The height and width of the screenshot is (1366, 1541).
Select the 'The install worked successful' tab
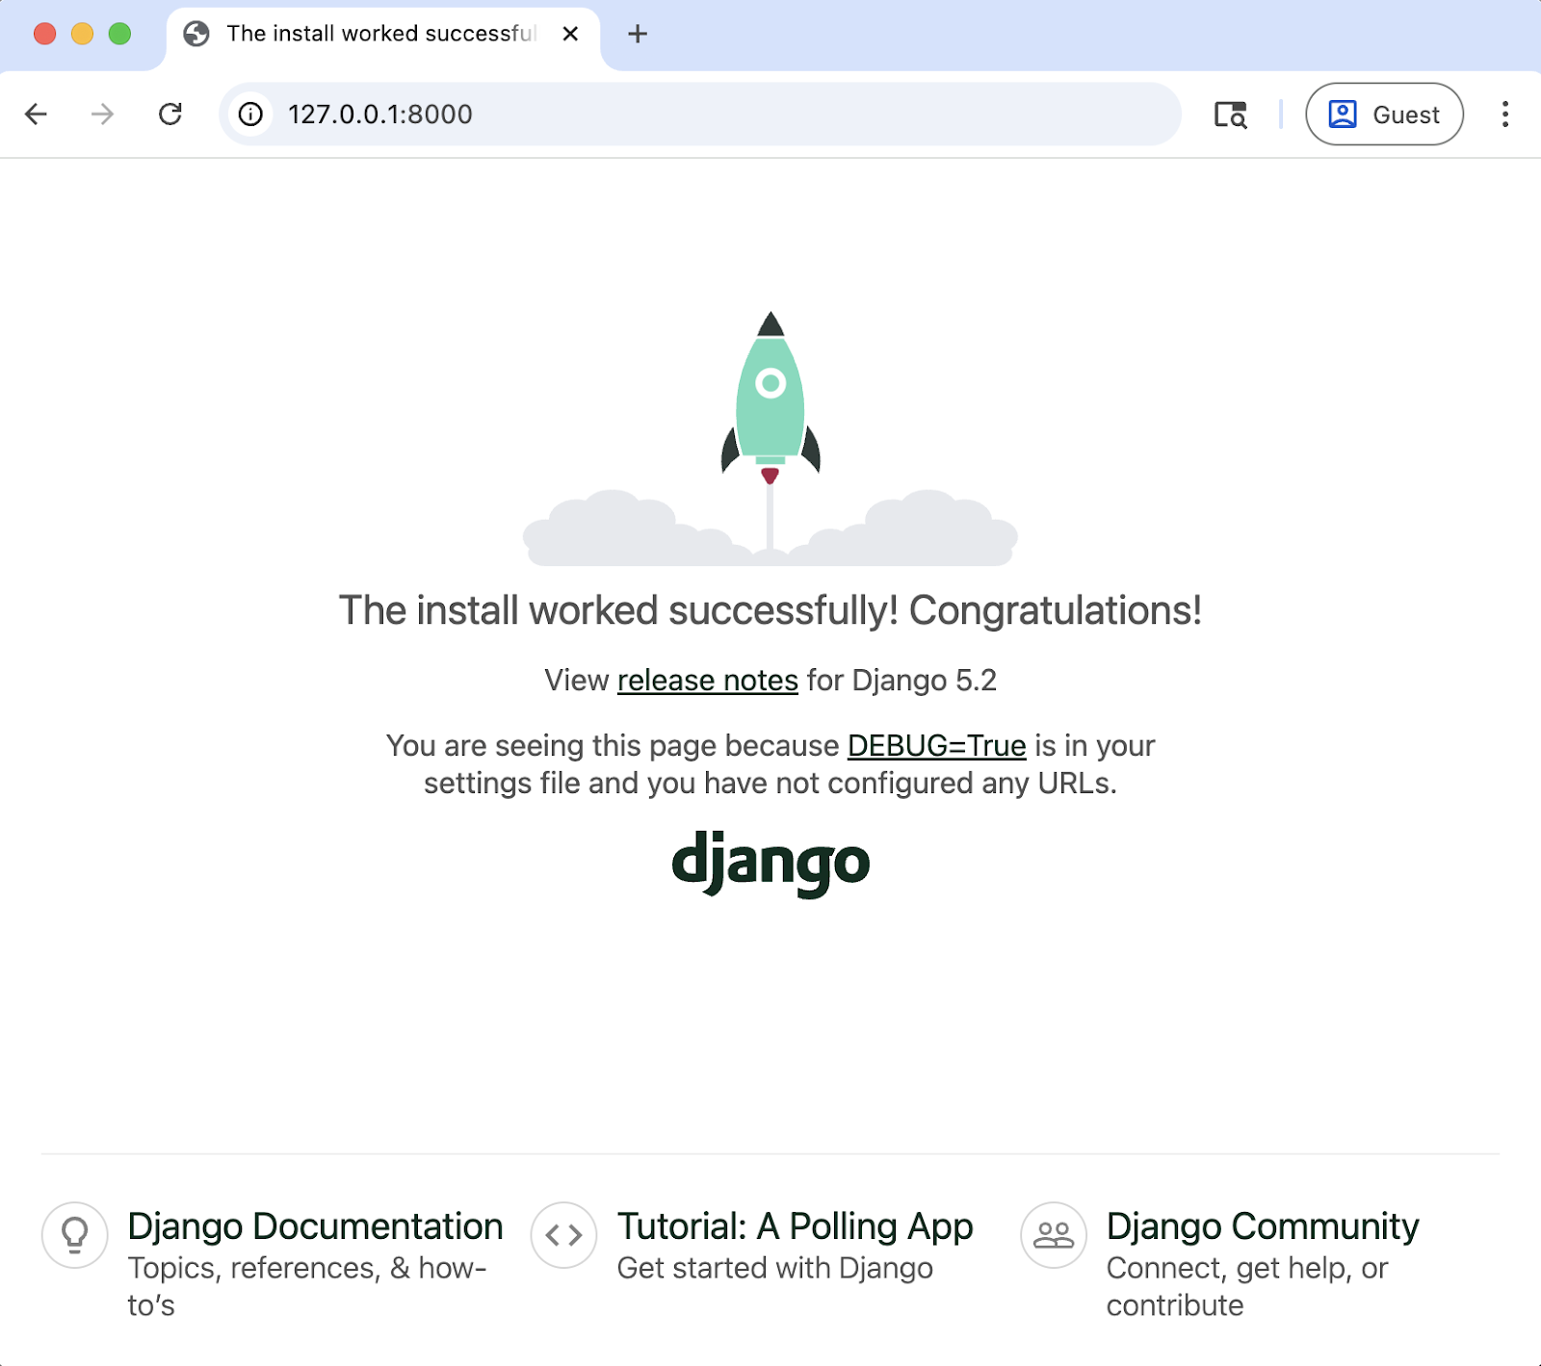tap(383, 37)
